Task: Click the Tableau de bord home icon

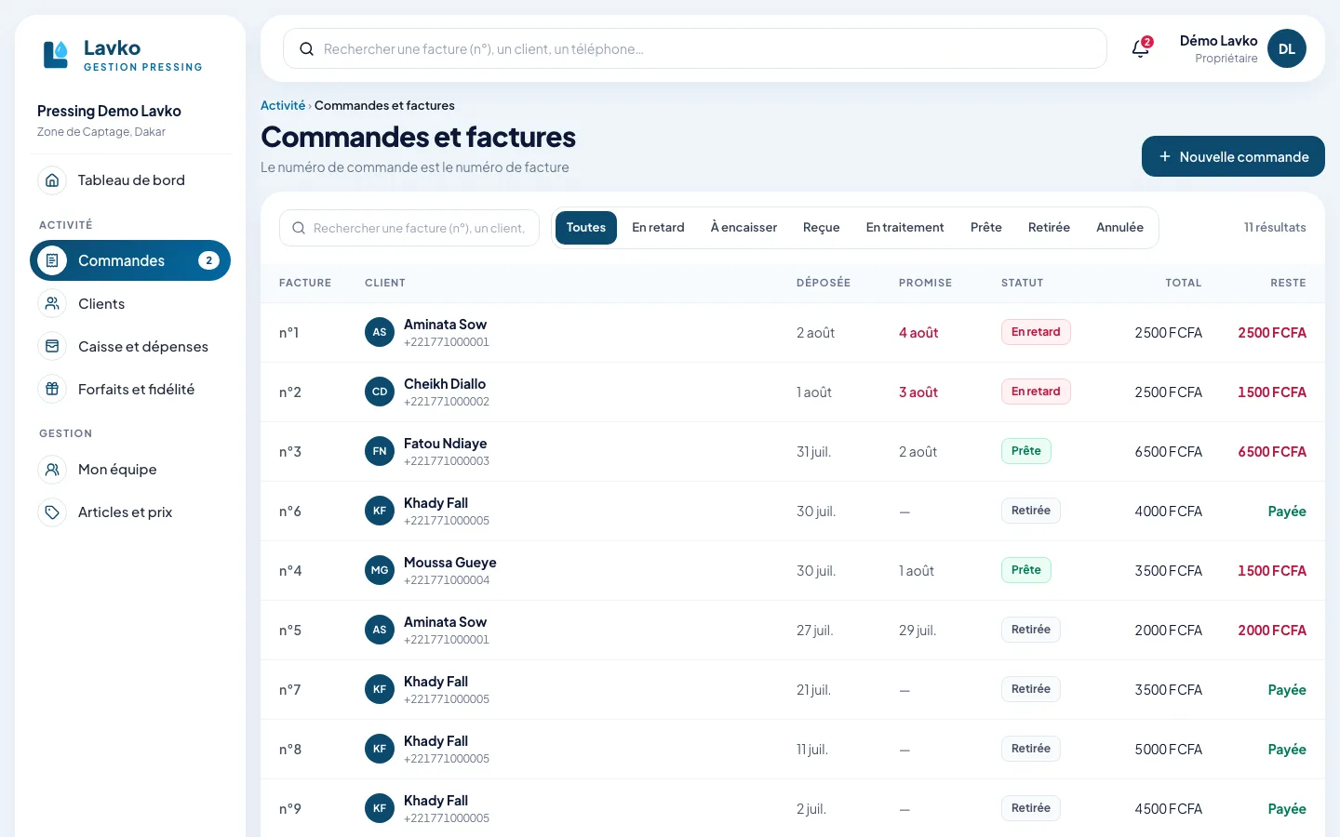Action: coord(52,180)
